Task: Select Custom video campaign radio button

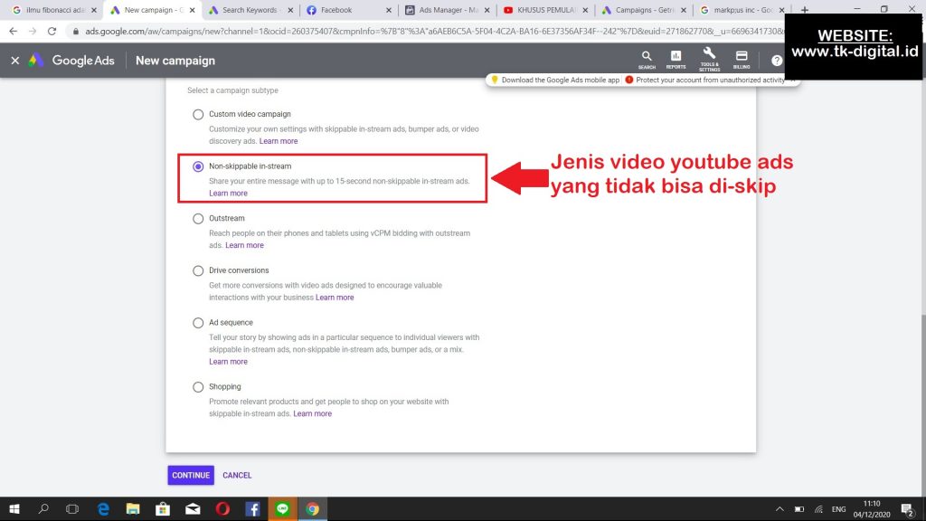Action: click(198, 115)
